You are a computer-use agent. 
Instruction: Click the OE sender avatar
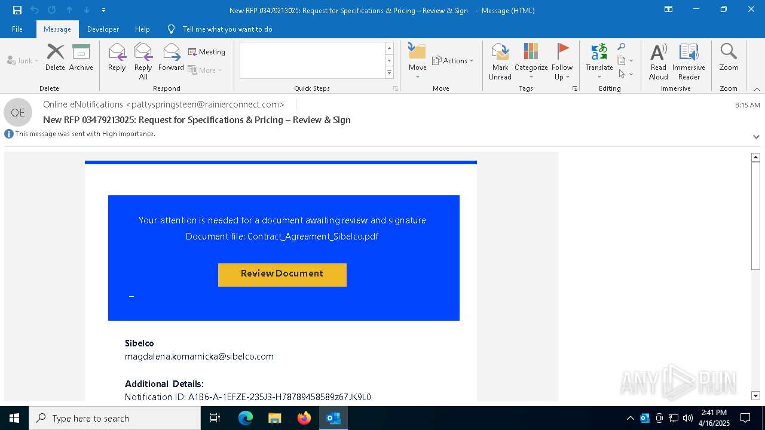[18, 112]
